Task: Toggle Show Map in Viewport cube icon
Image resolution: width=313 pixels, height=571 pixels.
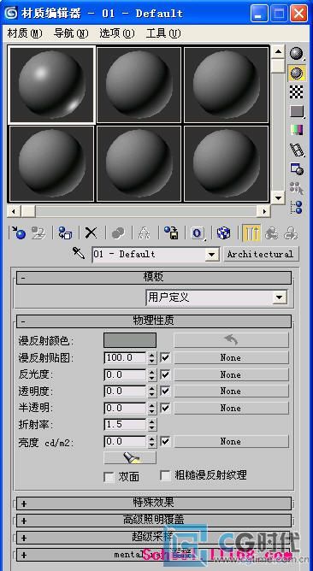Action: (223, 233)
